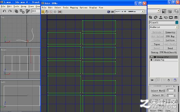
Task: Open the All selection filter dropdown
Action: [36, 11]
